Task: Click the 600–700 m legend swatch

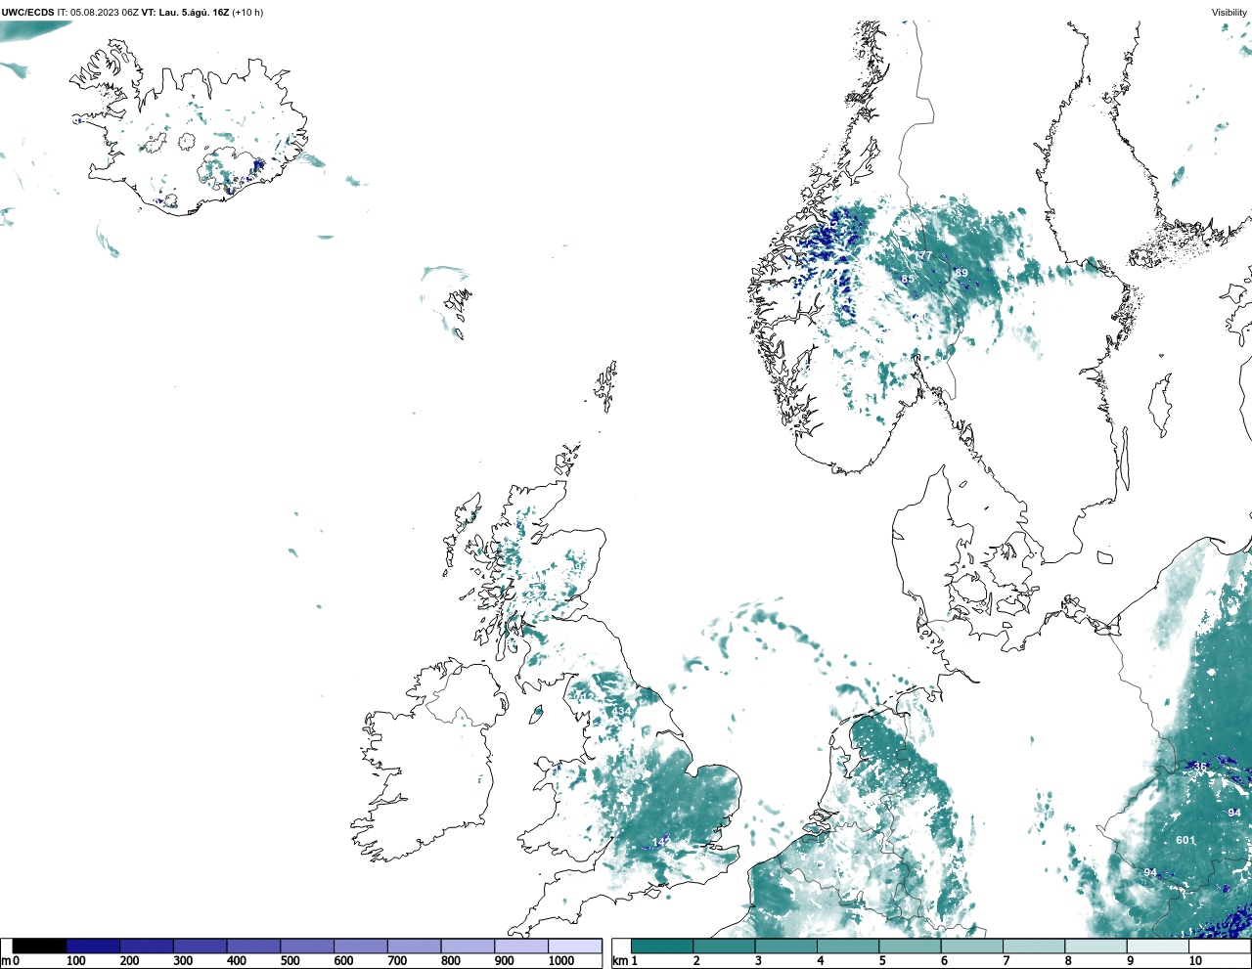Action: 360,947
